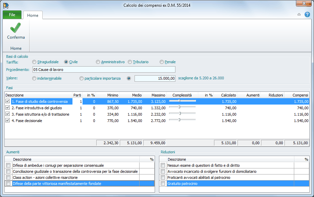Click the Complessità column header

(x=182, y=95)
